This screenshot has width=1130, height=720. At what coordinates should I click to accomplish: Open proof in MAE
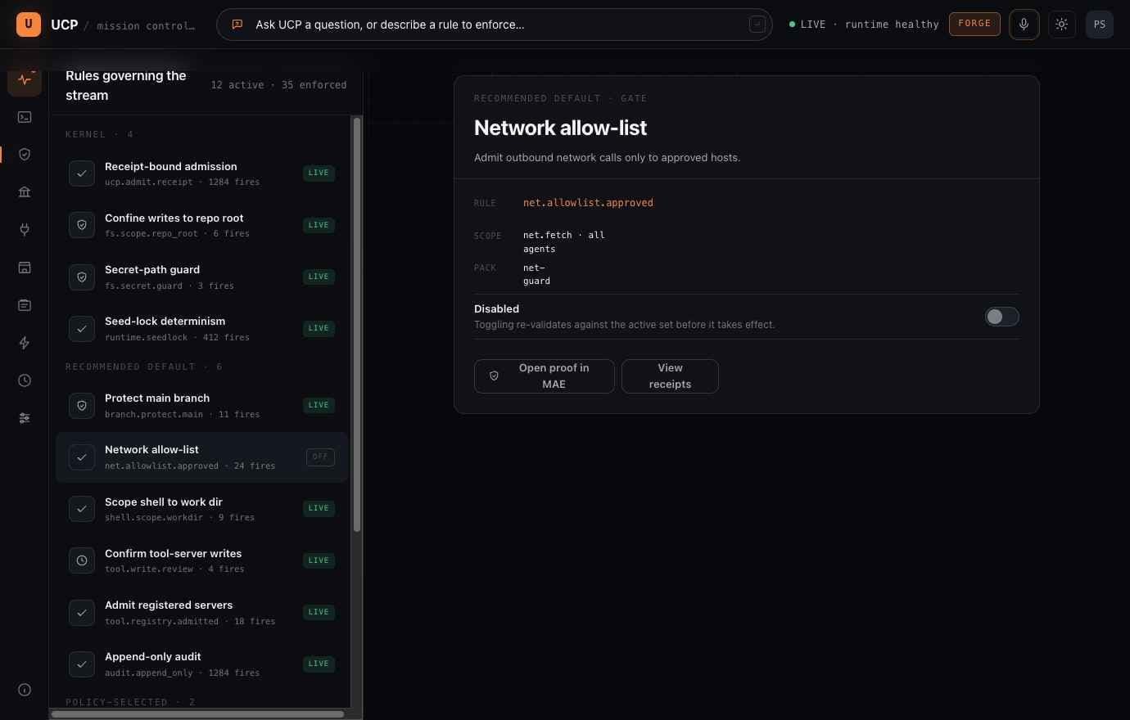tap(545, 376)
